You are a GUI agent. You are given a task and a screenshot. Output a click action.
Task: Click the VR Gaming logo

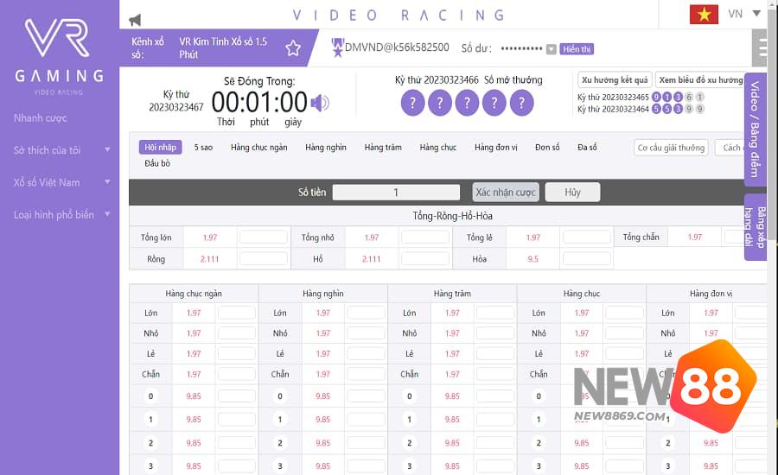click(x=59, y=54)
